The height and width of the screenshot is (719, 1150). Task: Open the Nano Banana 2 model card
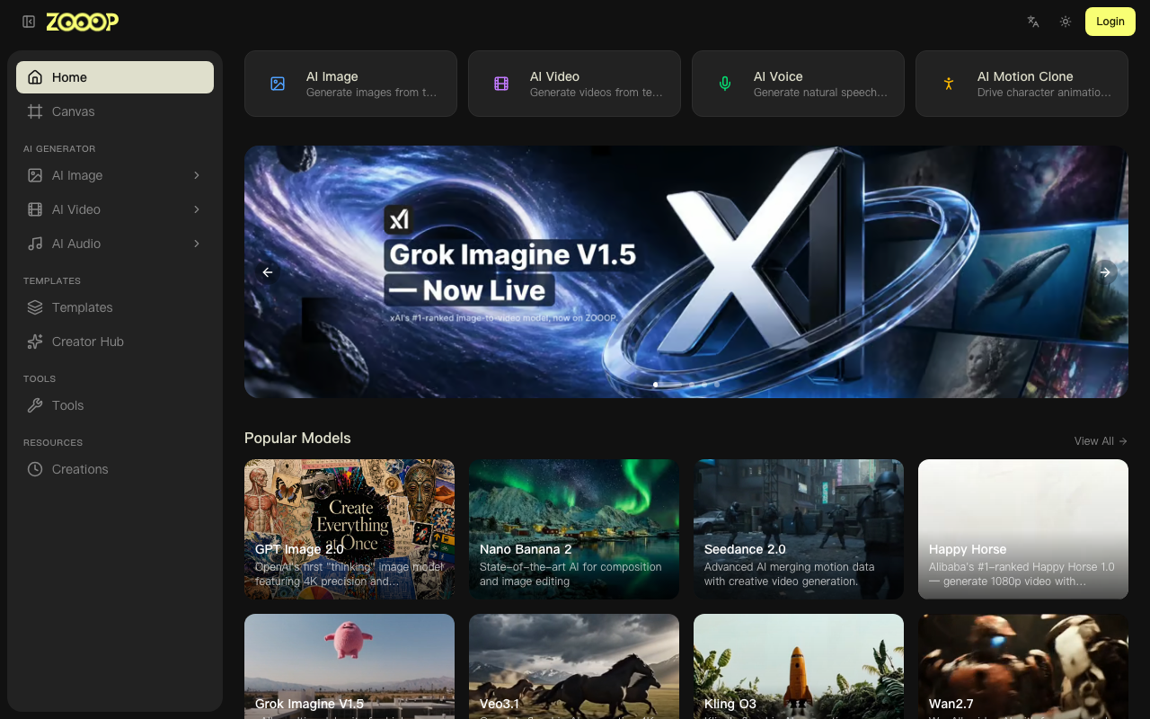[574, 529]
